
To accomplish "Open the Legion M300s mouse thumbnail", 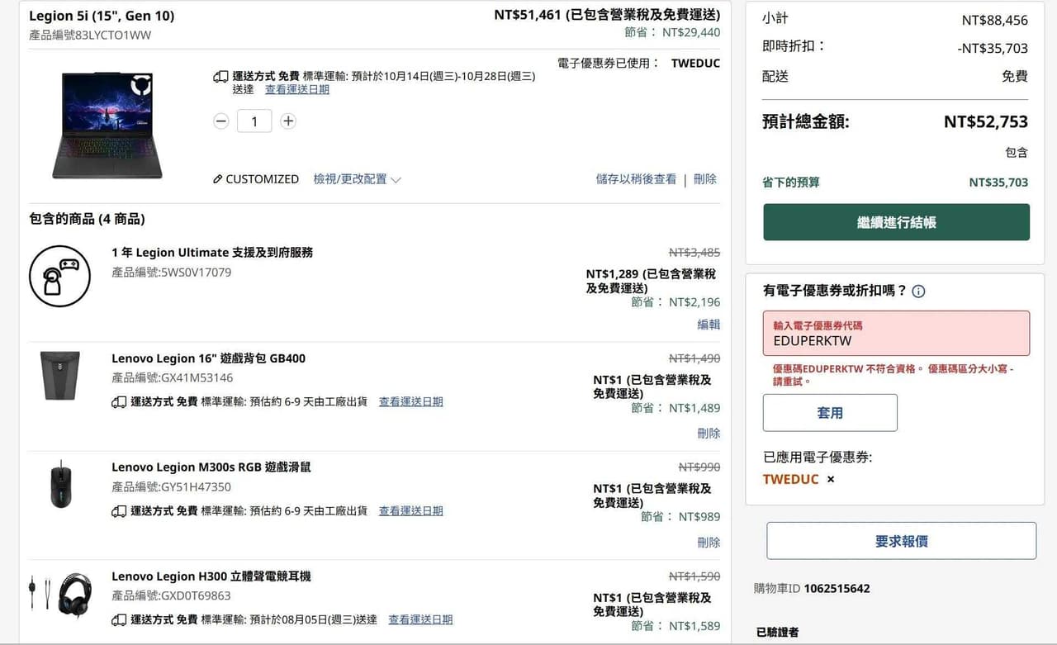I will tap(60, 483).
